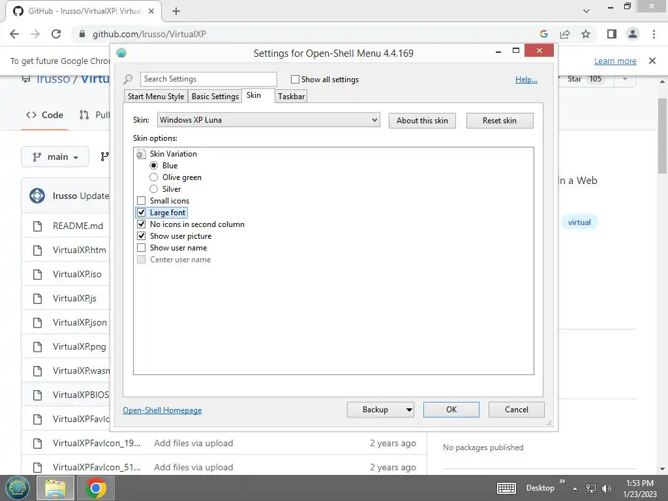
Task: Select the Olive green skin variation
Action: tap(153, 177)
